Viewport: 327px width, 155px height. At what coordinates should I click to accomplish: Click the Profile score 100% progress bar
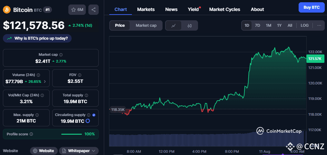(x=72, y=134)
